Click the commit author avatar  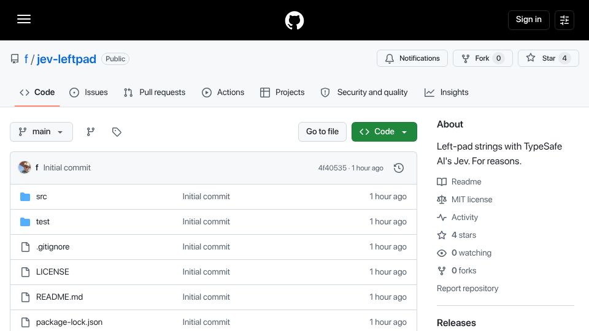coord(25,167)
